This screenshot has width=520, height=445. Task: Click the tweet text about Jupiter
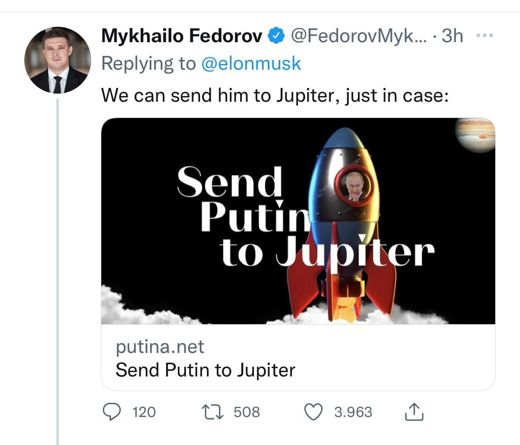click(275, 94)
